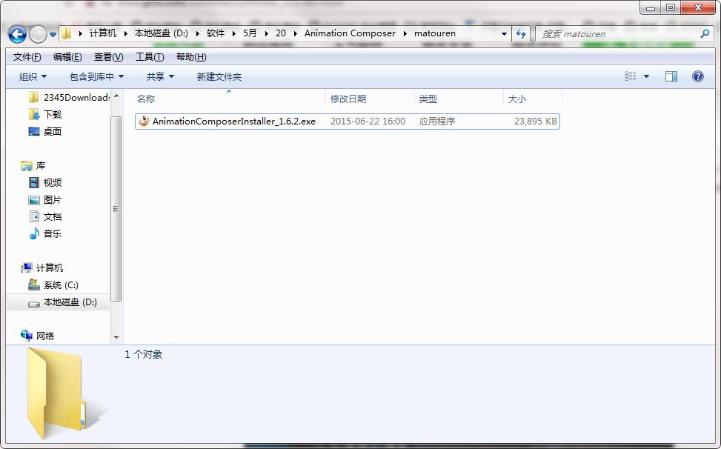The image size is (721, 449).
Task: Select 计算机 in the navigation pane
Action: pyautogui.click(x=41, y=267)
